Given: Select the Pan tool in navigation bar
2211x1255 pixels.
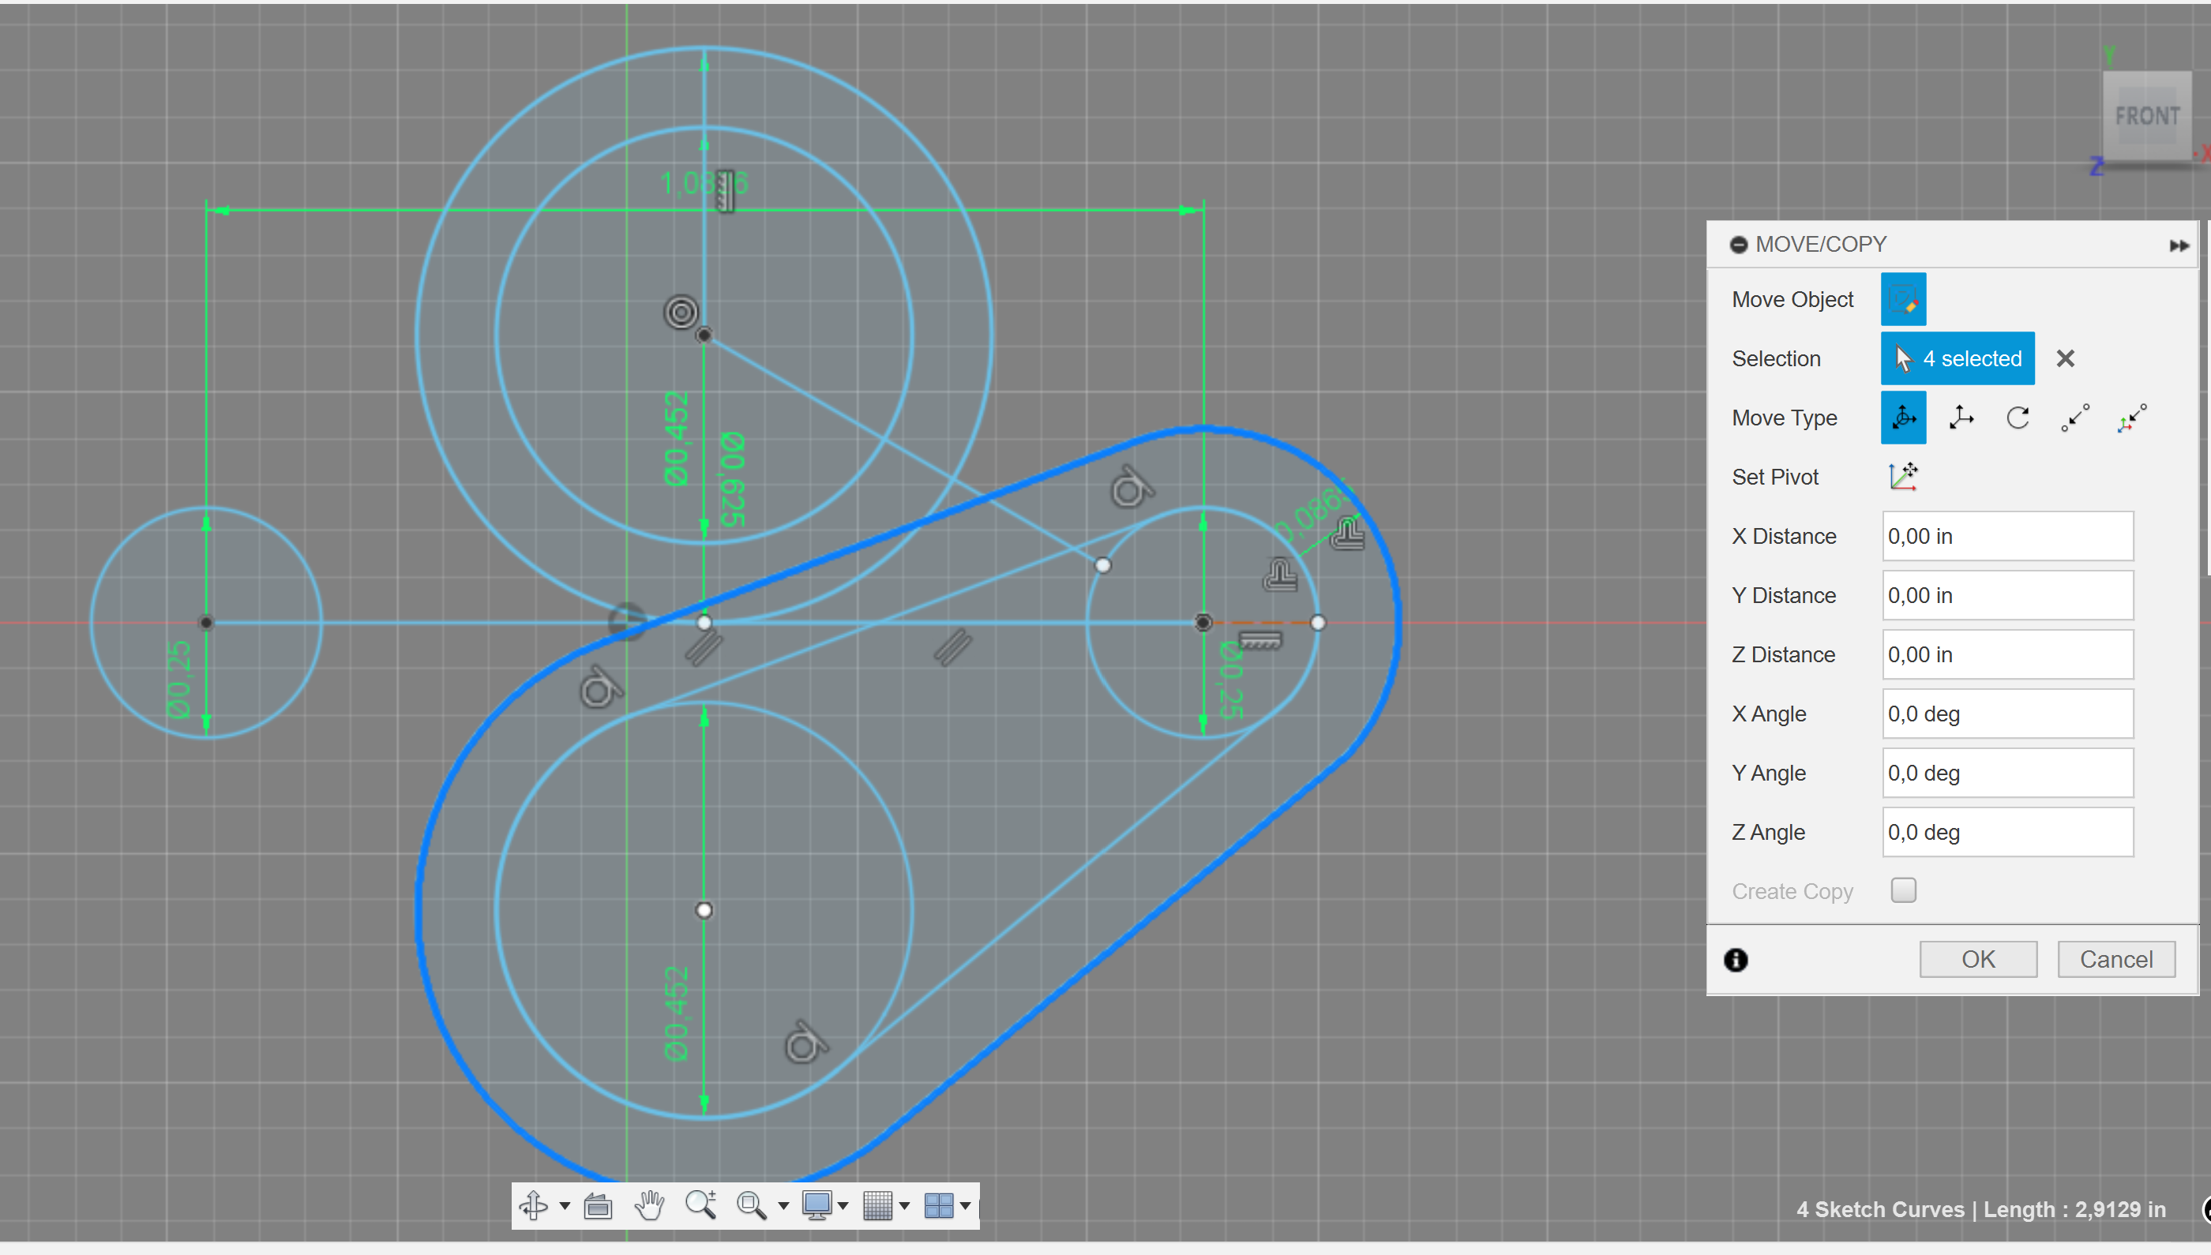Looking at the screenshot, I should point(649,1206).
